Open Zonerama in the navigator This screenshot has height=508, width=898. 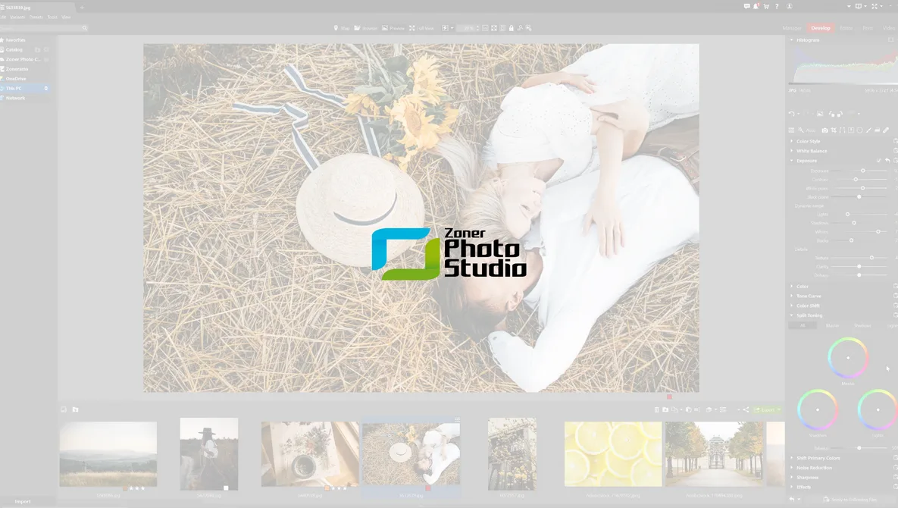(x=17, y=69)
